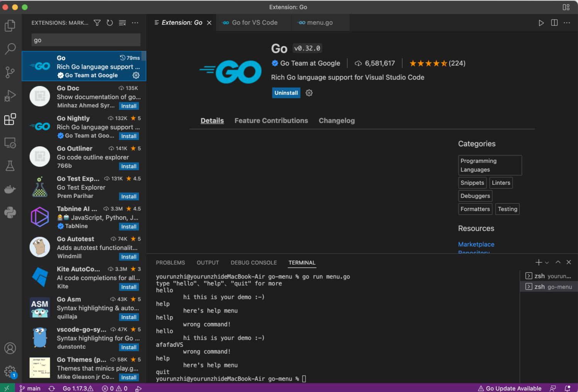Open the Changelog tab

336,121
